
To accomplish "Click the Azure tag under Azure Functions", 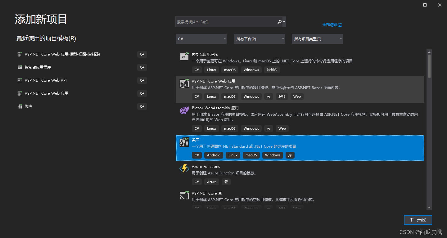I will coord(211,182).
